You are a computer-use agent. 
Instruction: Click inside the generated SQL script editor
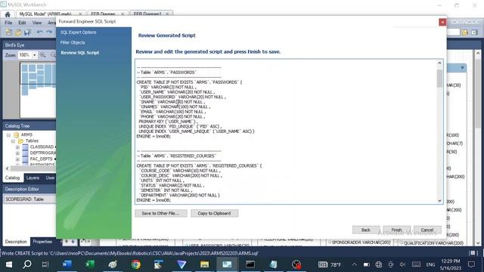pos(286,131)
